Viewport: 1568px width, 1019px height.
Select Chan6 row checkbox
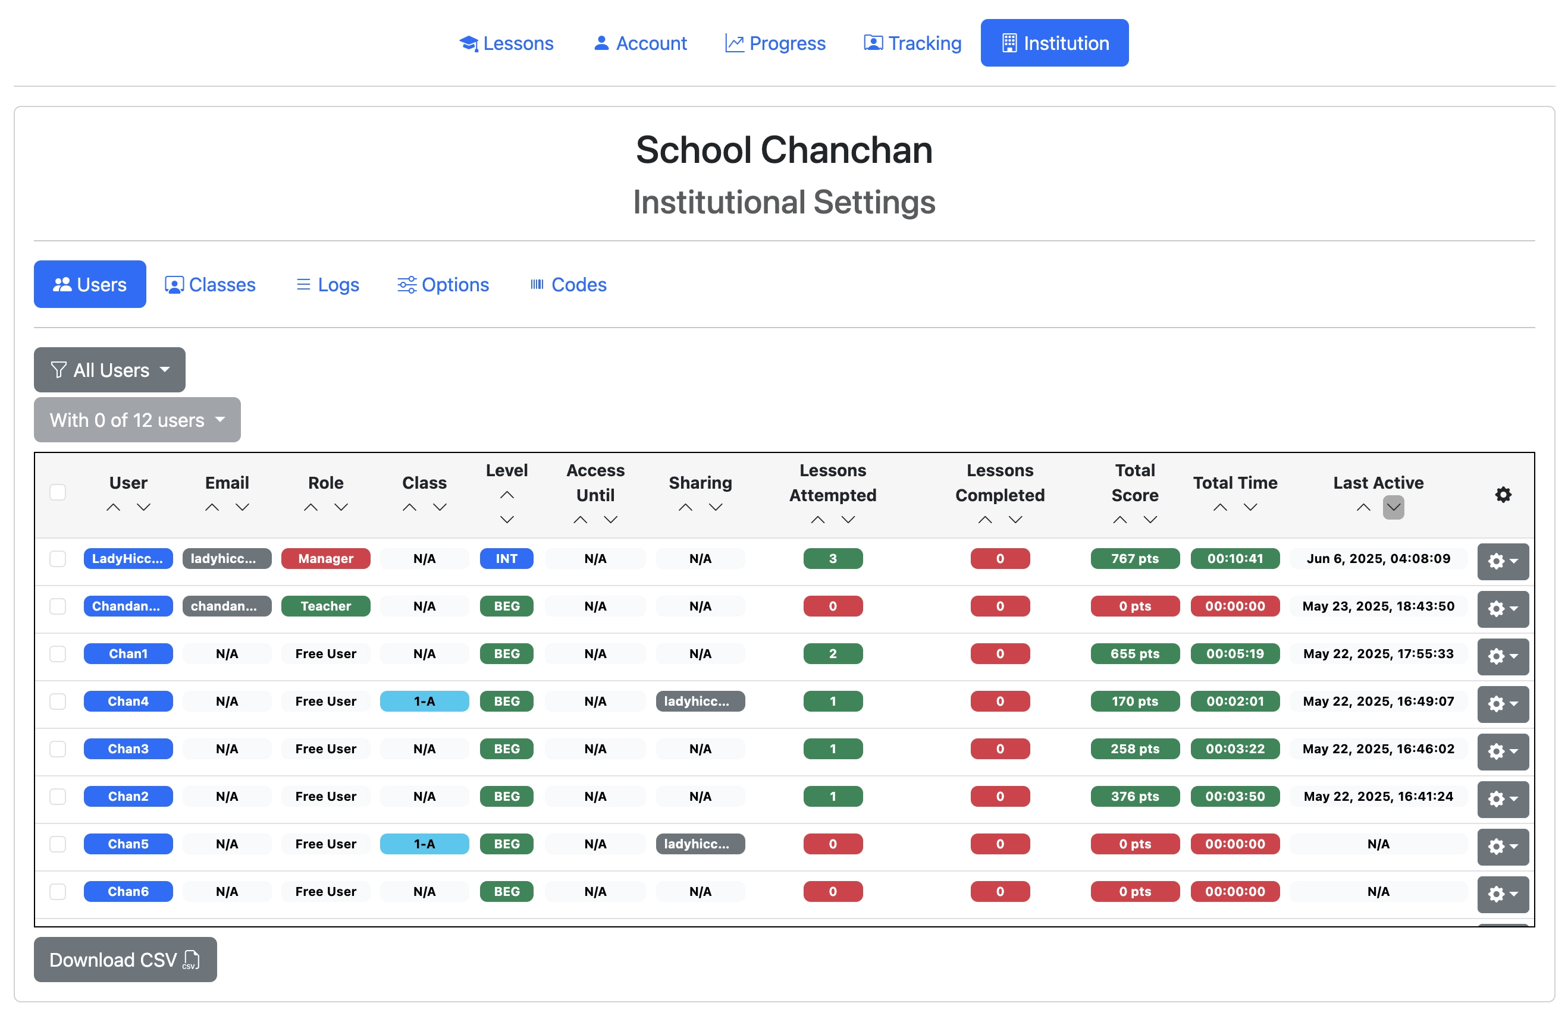tap(58, 891)
